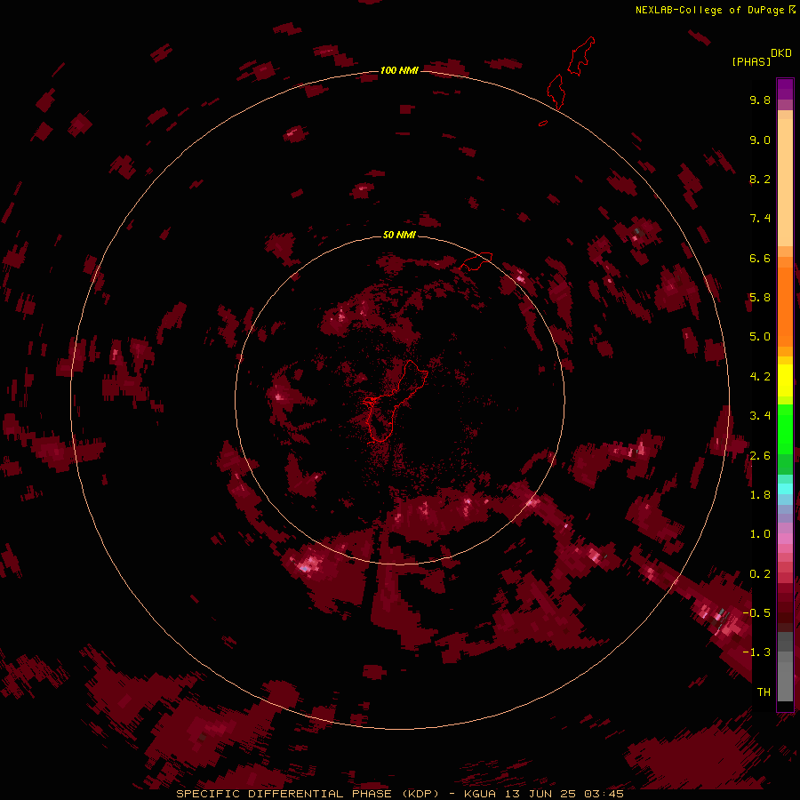Click the Guam island outline at radar center
Image resolution: width=800 pixels, height=800 pixels.
tap(396, 401)
